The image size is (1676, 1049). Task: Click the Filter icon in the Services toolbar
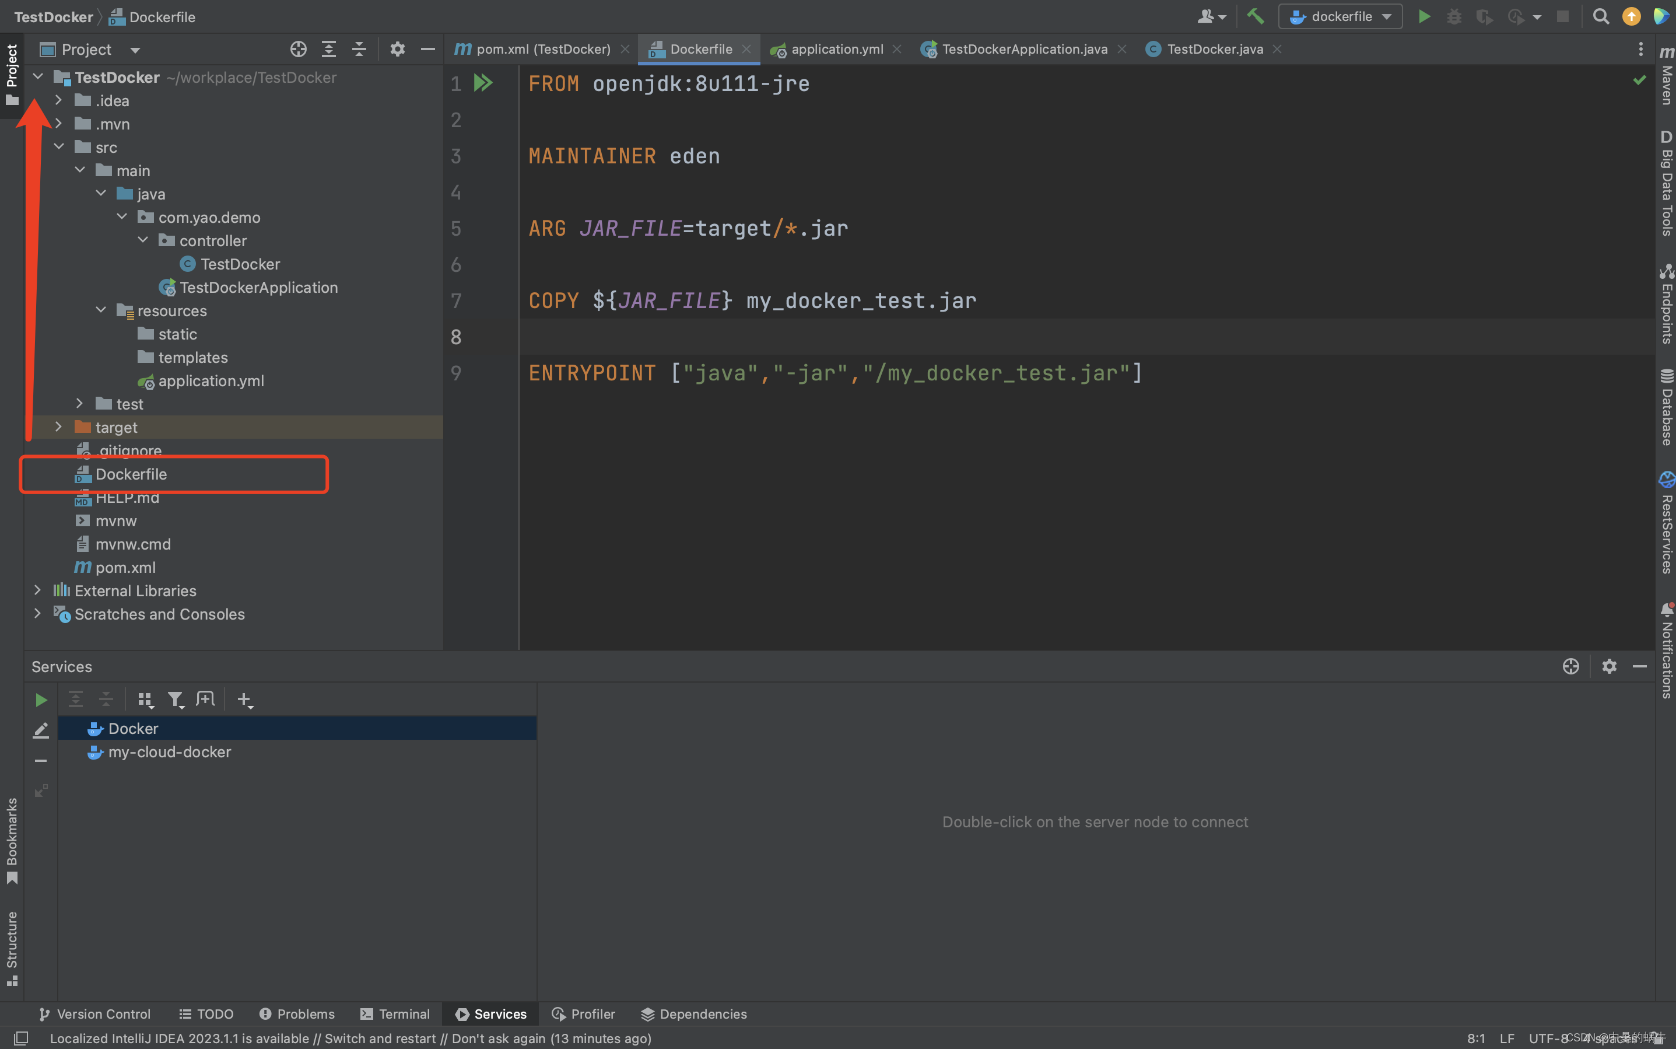coord(176,700)
